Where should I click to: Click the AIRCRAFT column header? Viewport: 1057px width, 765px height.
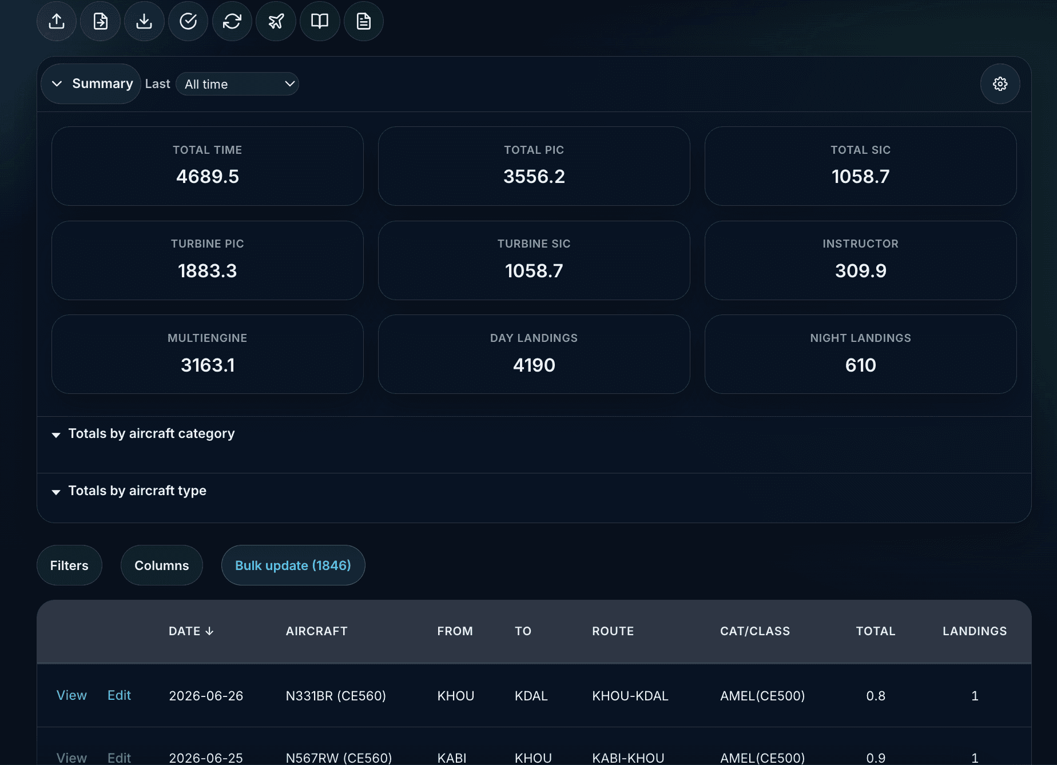[317, 631]
